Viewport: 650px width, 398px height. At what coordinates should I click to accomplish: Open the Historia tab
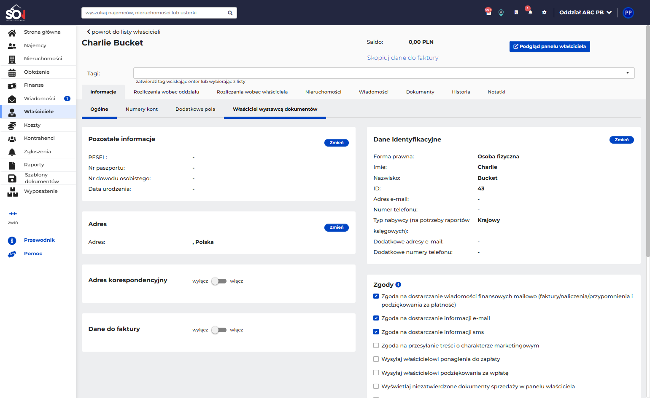coord(461,92)
